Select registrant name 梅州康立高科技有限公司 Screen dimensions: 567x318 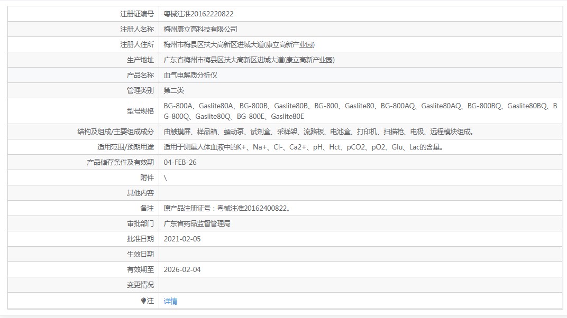coord(200,29)
